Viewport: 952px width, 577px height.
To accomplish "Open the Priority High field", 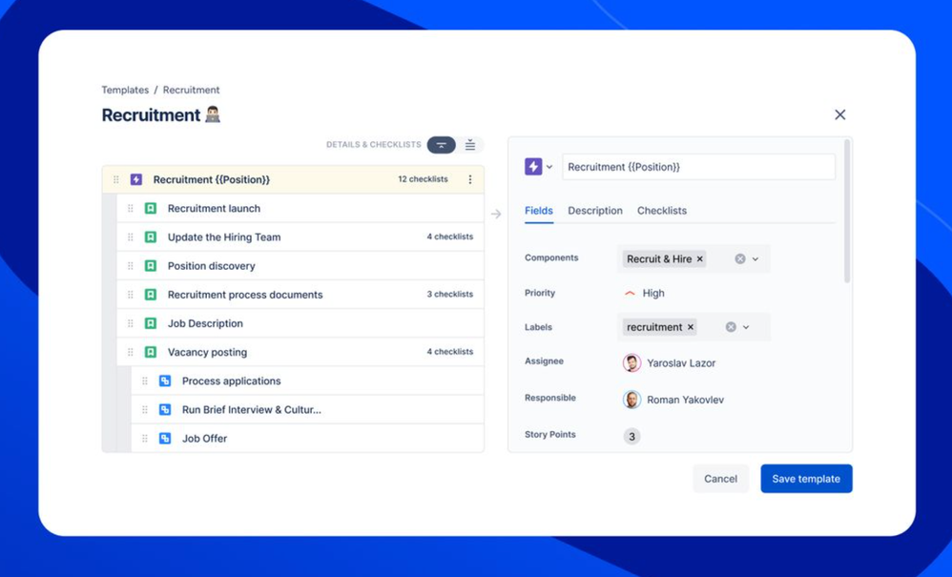I will coord(644,293).
